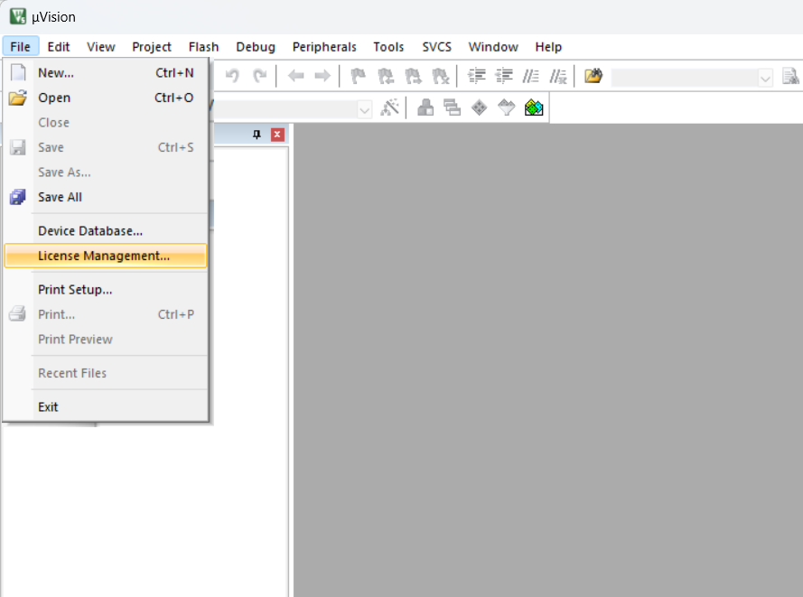The width and height of the screenshot is (803, 597).
Task: Expand the find text combo box dropdown
Action: point(765,79)
